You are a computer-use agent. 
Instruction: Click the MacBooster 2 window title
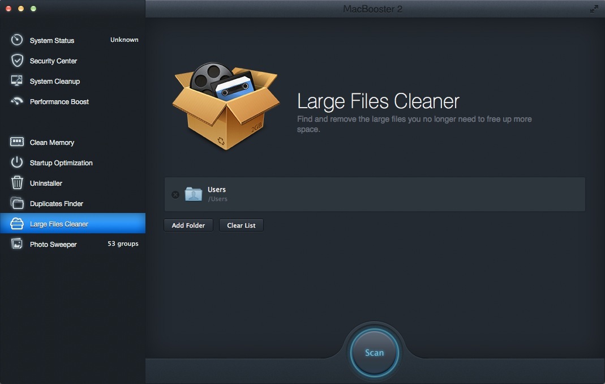point(373,9)
